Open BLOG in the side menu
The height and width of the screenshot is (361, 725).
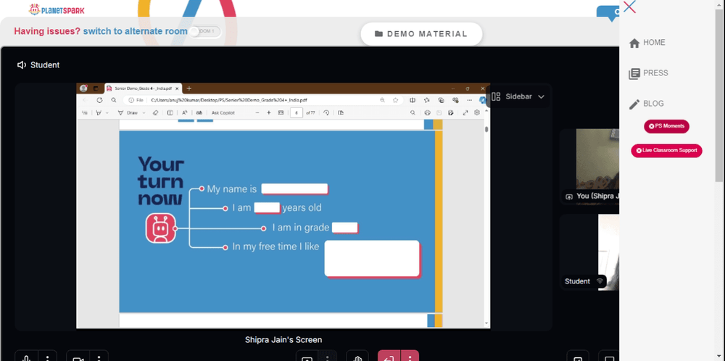tap(647, 104)
